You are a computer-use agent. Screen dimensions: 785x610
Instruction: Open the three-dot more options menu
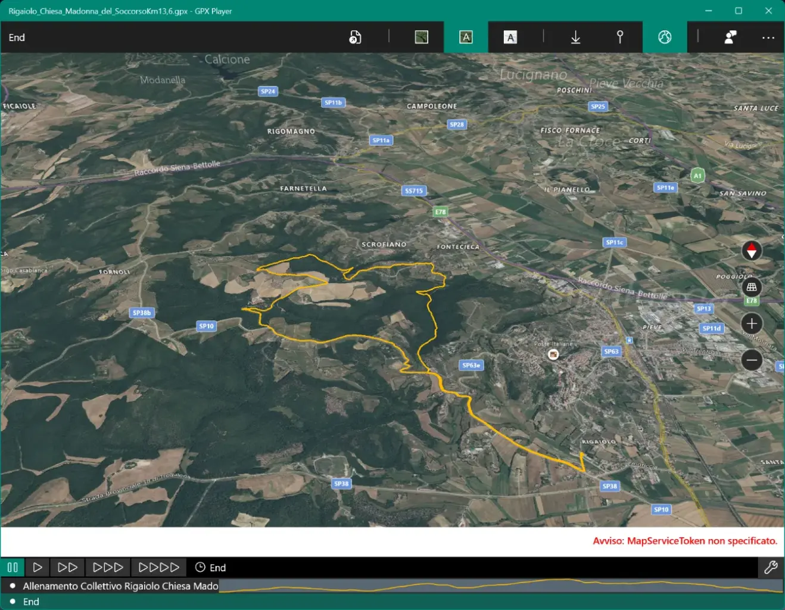[x=768, y=38]
